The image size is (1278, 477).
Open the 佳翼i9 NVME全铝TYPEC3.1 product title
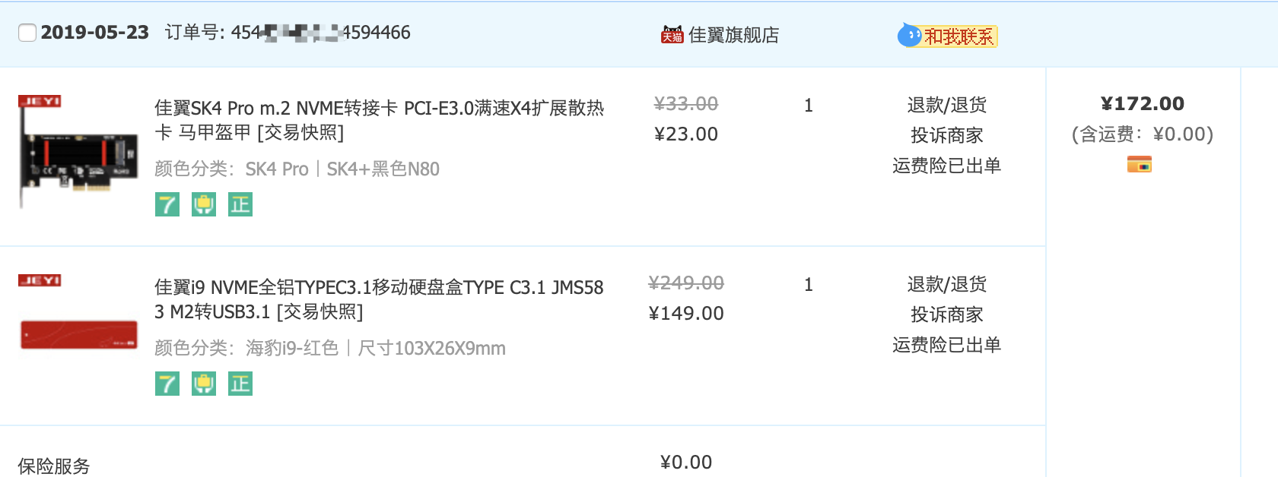(x=379, y=299)
